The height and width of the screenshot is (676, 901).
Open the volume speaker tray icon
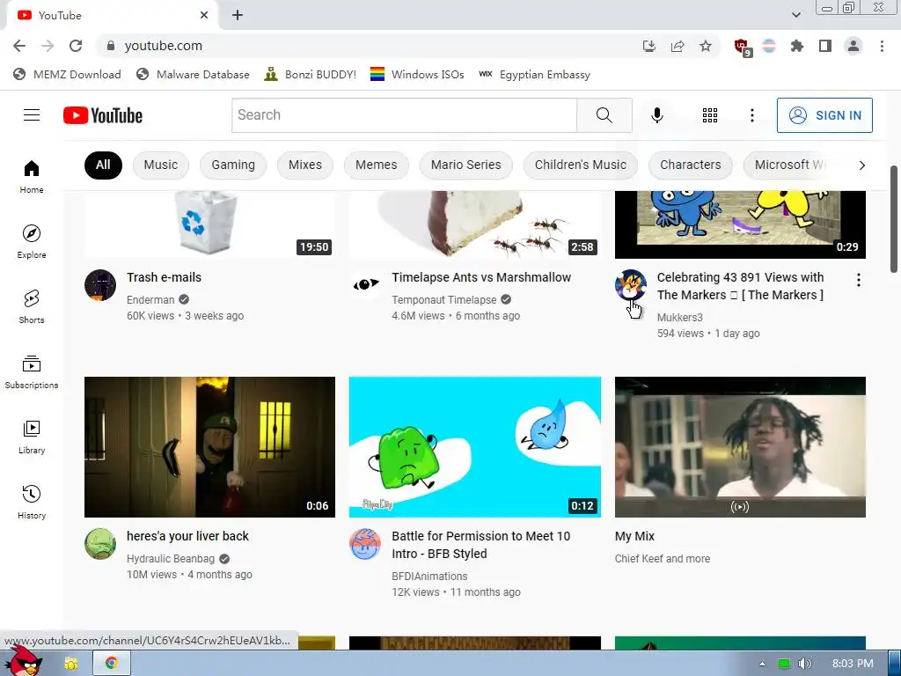coord(804,664)
